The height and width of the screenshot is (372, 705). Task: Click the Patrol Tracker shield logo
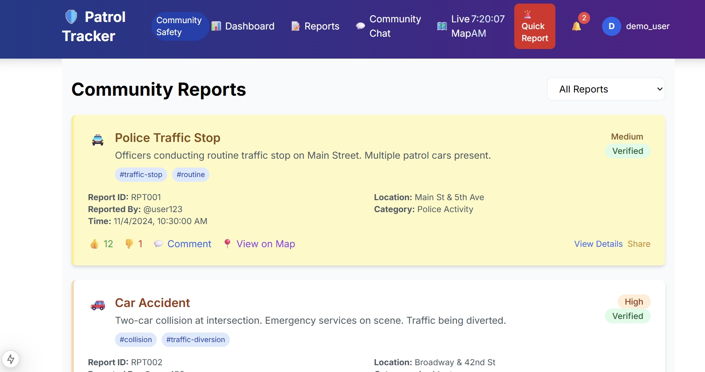pos(71,17)
